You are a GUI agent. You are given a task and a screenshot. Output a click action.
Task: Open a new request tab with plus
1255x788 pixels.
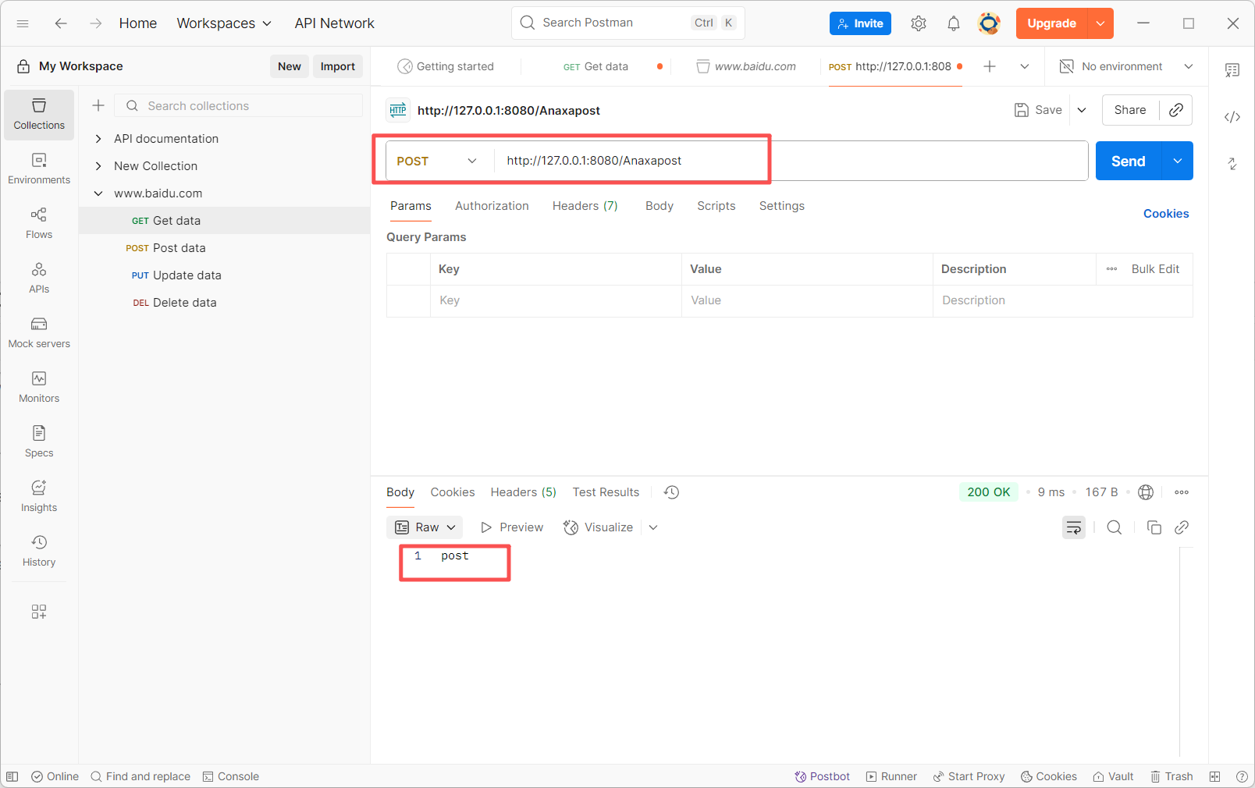coord(990,66)
